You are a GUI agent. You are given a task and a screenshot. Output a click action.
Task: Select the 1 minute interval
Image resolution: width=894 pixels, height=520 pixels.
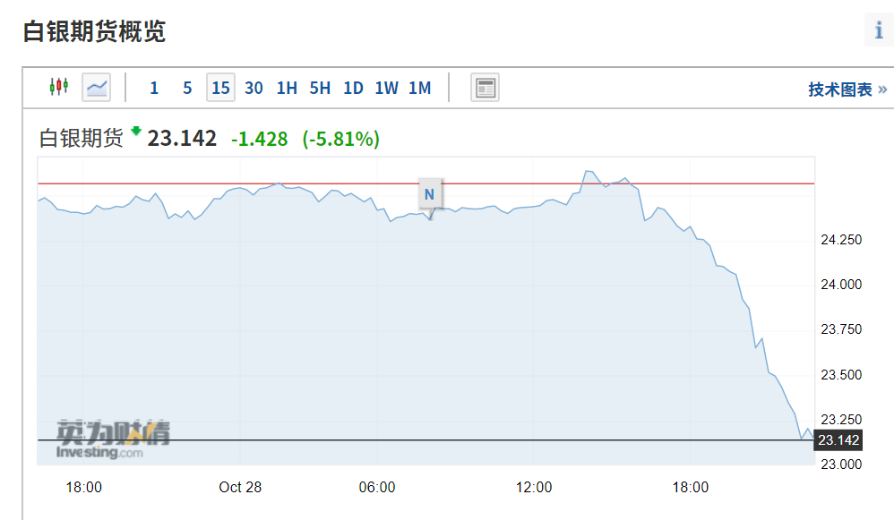(154, 88)
